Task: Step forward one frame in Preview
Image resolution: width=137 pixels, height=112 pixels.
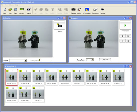Action: (x=128, y=36)
